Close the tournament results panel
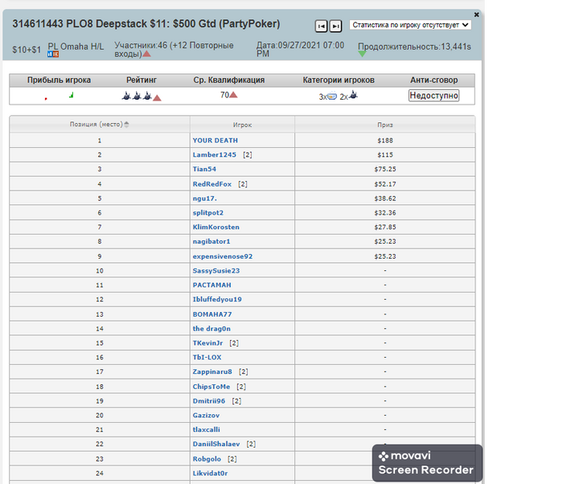Image resolution: width=563 pixels, height=484 pixels. tap(476, 14)
